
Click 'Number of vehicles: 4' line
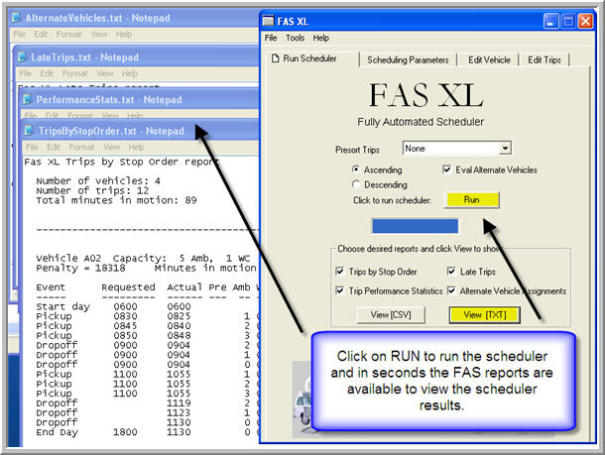click(98, 180)
